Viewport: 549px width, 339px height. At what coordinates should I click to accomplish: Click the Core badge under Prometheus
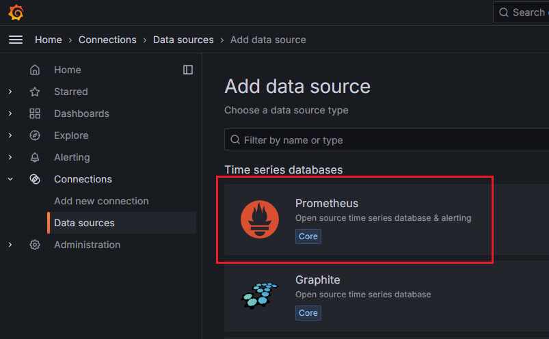(308, 236)
